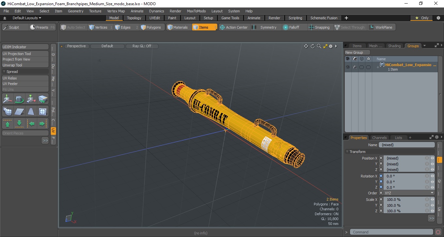Select the box with green arrow tool

[x=43, y=99]
